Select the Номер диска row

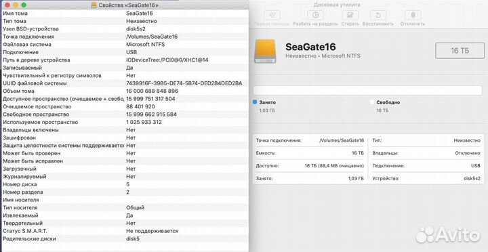[x=125, y=184]
